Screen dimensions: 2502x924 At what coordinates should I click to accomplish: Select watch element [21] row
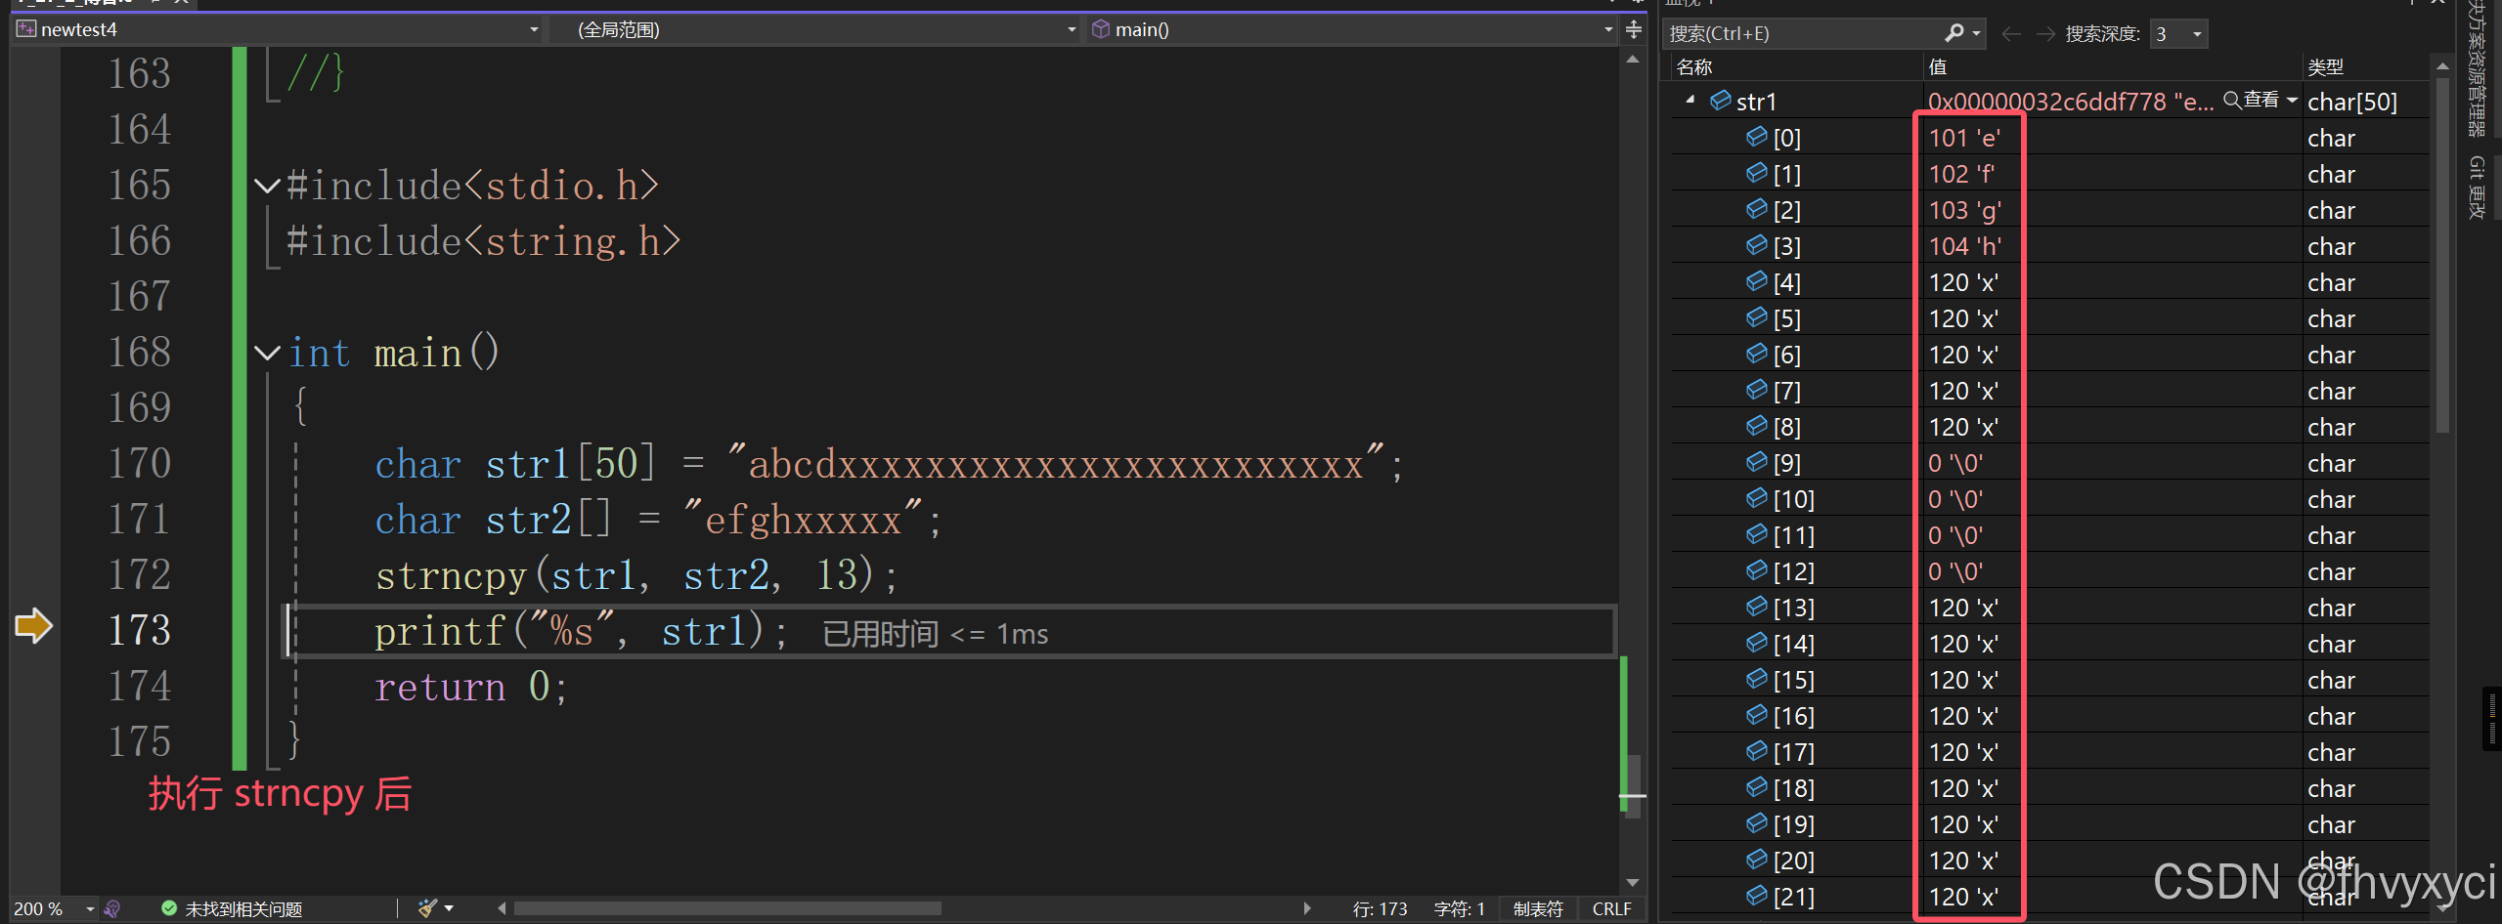[x=2050, y=897]
